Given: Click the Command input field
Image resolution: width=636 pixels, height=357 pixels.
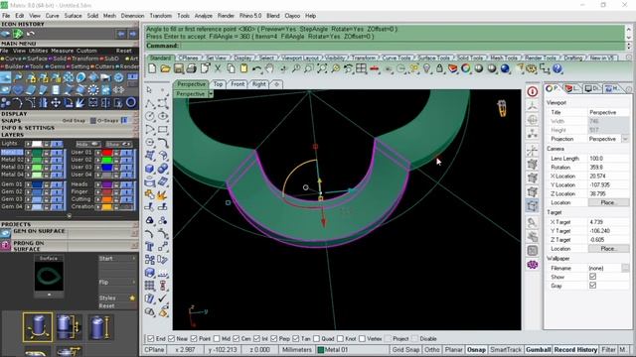Looking at the screenshot, I should (401, 46).
